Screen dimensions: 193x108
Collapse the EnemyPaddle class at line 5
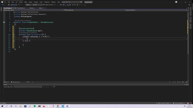(x=14, y=22)
